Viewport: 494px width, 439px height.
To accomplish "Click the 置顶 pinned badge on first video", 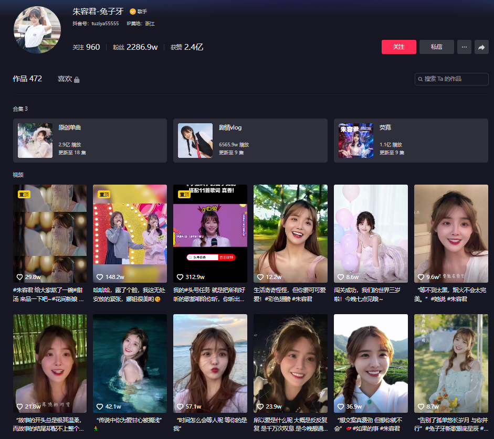I will click(x=24, y=194).
